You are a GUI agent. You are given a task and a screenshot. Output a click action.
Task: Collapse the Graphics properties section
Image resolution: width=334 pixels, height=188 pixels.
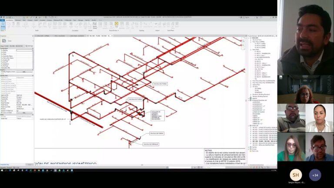(33, 70)
